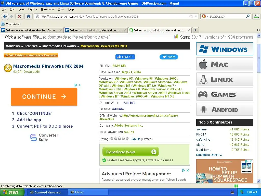The image size is (261, 196).
Task: Open the URL history dropdown arrow
Action: click(196, 16)
